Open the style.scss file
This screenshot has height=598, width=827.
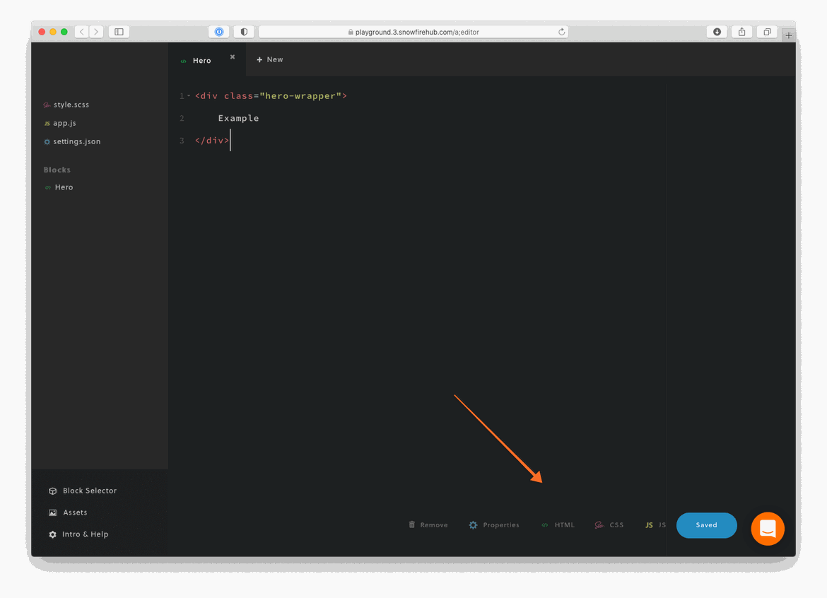[x=71, y=105]
